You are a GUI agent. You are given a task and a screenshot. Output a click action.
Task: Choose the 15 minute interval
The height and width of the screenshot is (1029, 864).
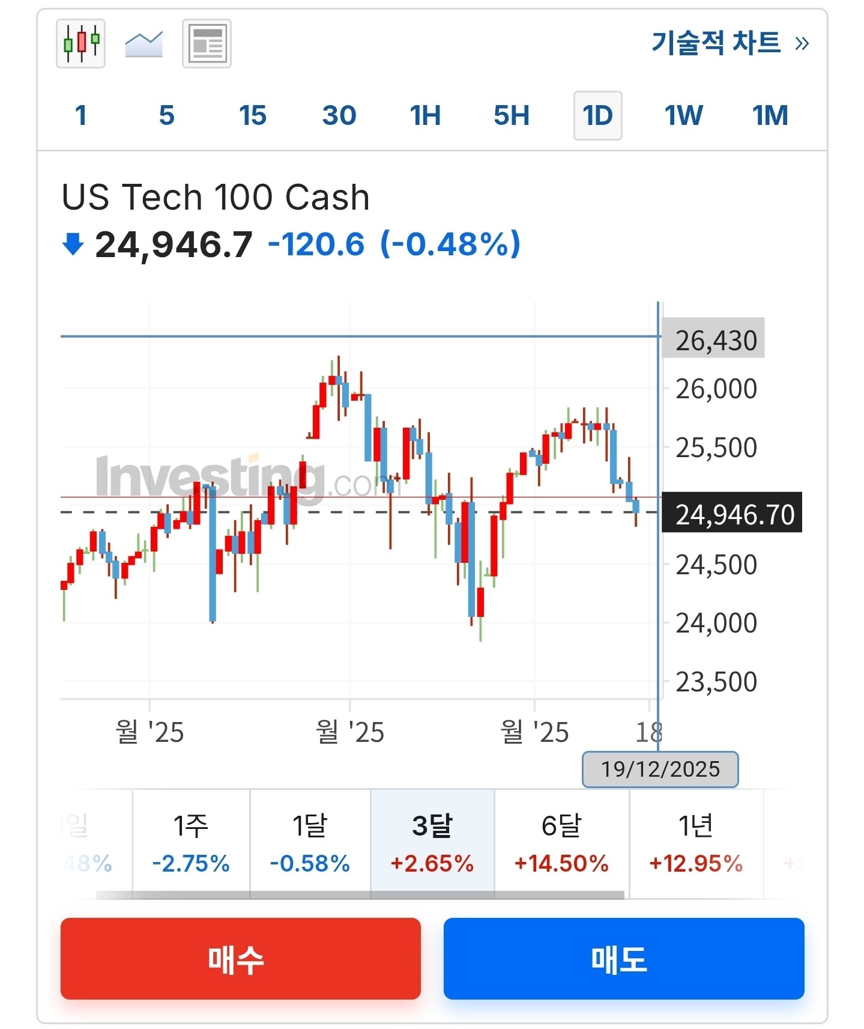point(252,115)
